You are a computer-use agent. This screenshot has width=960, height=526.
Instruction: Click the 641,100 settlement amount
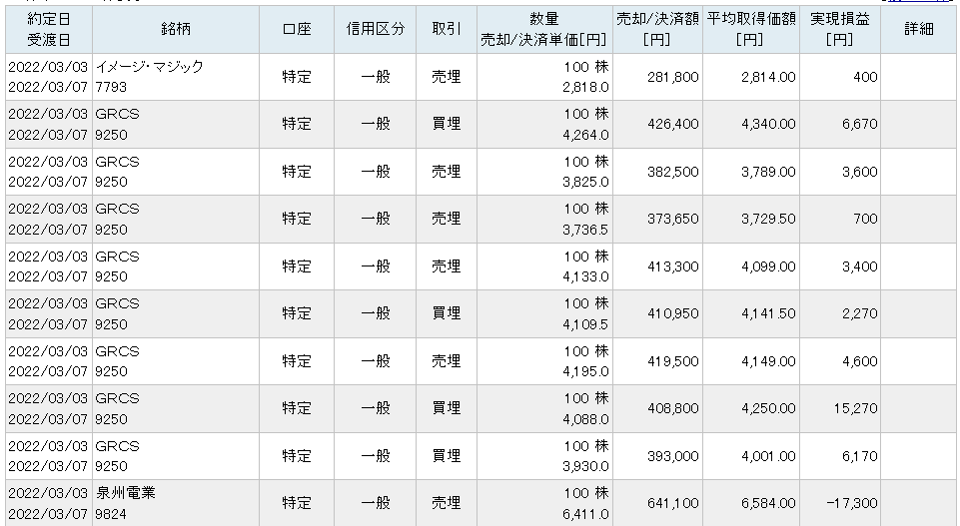673,503
